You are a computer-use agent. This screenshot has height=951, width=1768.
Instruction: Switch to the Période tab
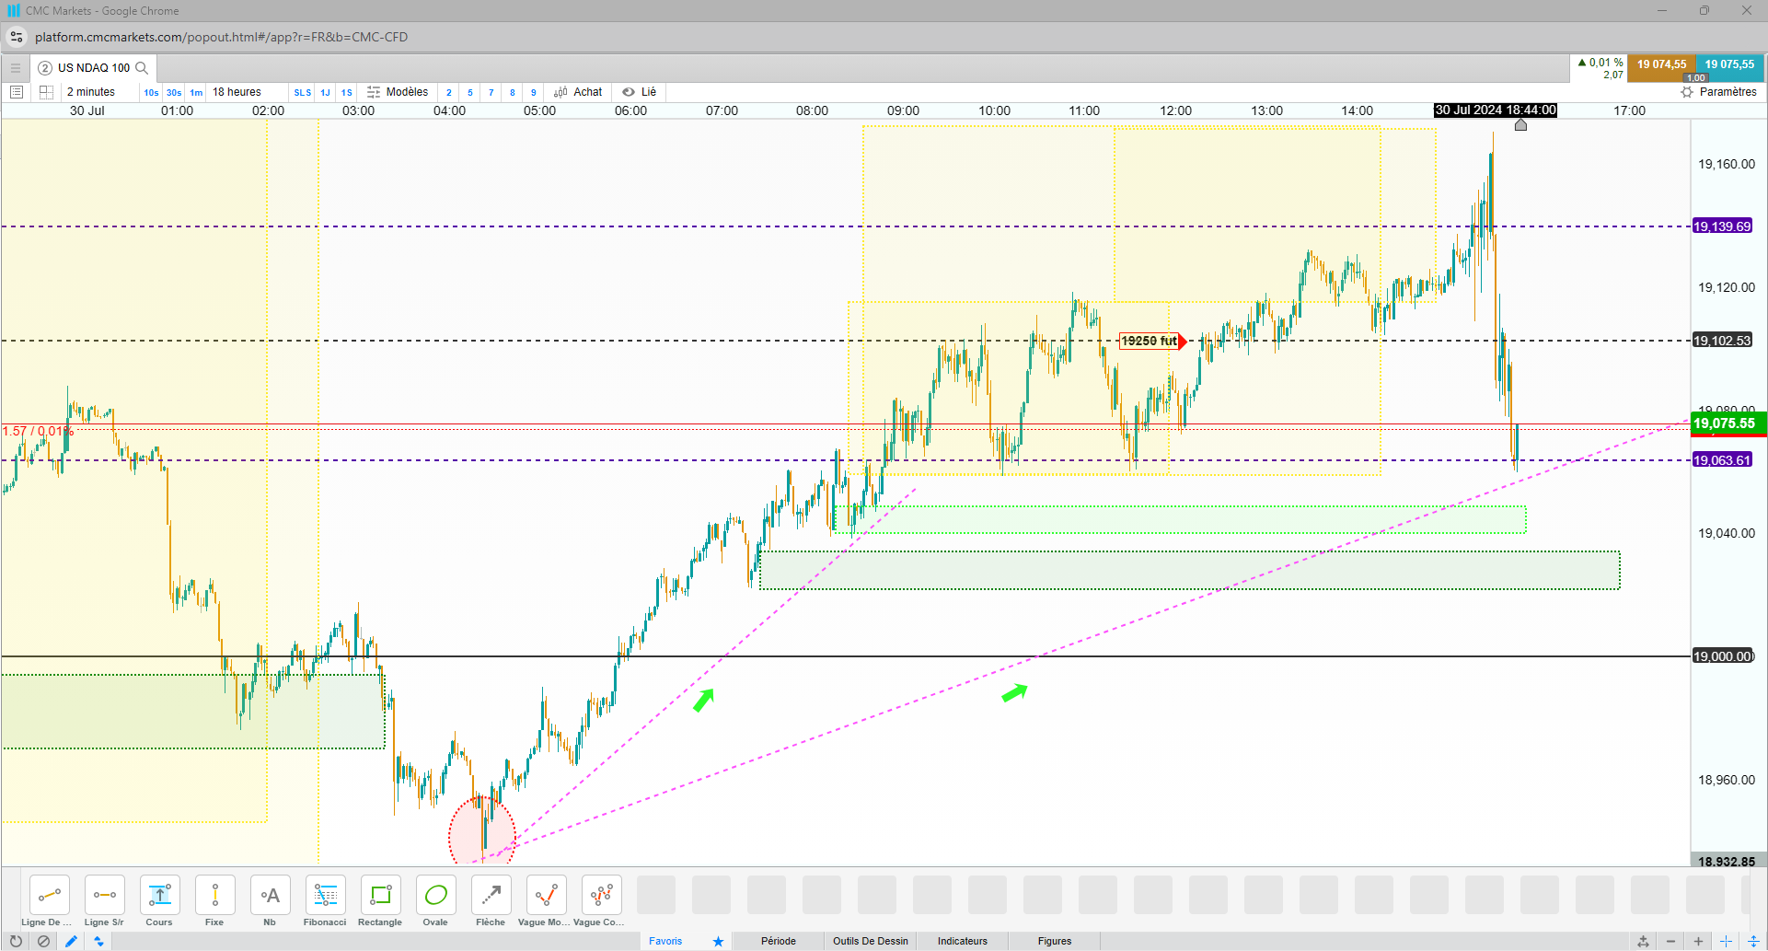click(779, 941)
